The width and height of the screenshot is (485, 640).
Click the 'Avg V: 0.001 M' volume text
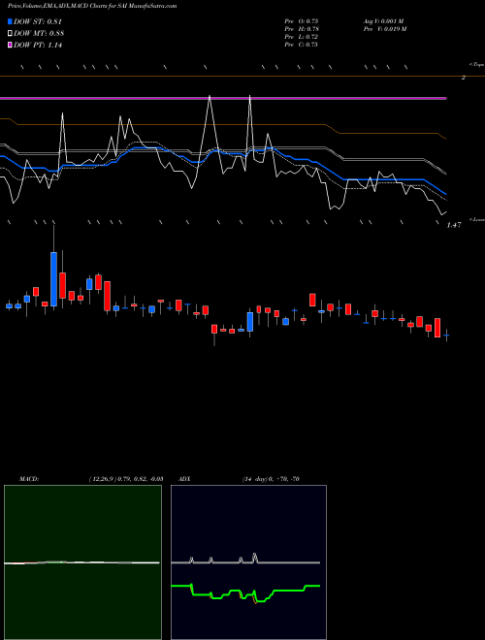pyautogui.click(x=383, y=21)
